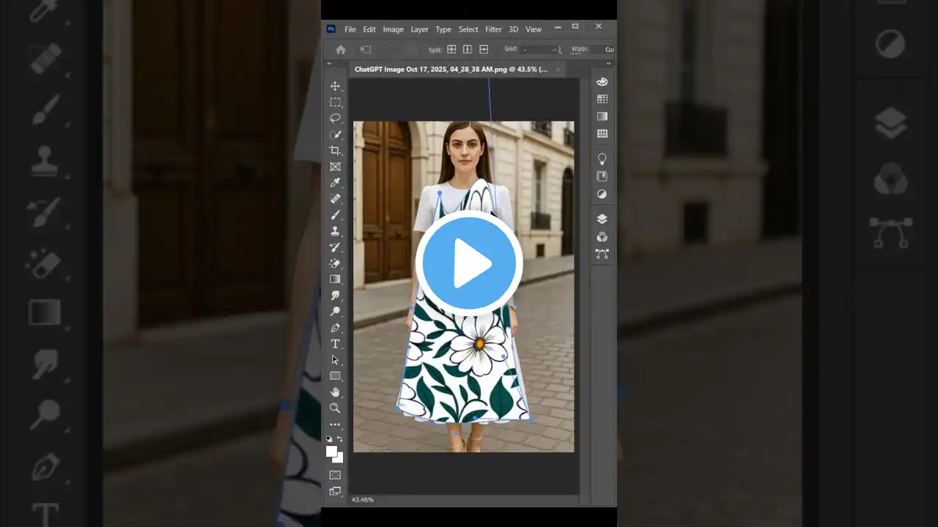Click the Home button in options bar
938x527 pixels.
(x=341, y=50)
